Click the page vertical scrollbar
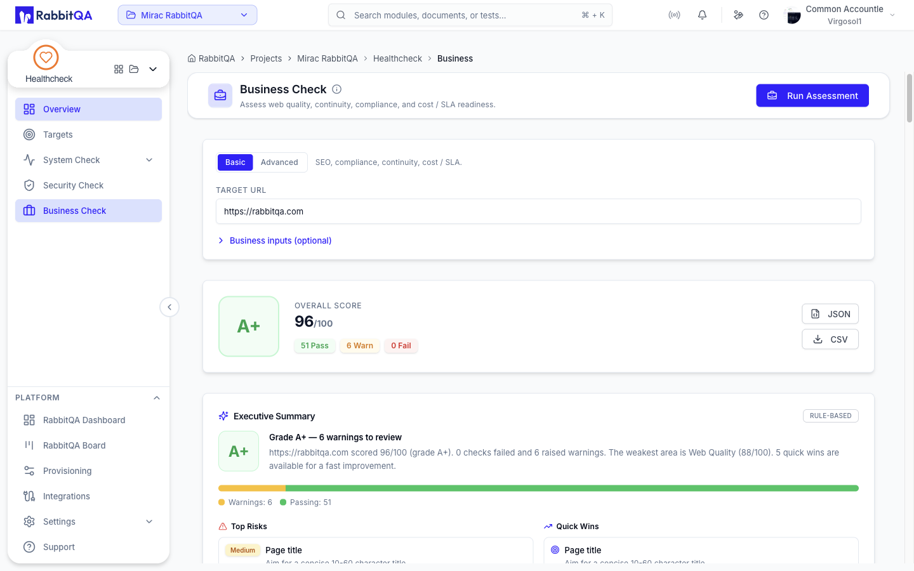 click(909, 98)
